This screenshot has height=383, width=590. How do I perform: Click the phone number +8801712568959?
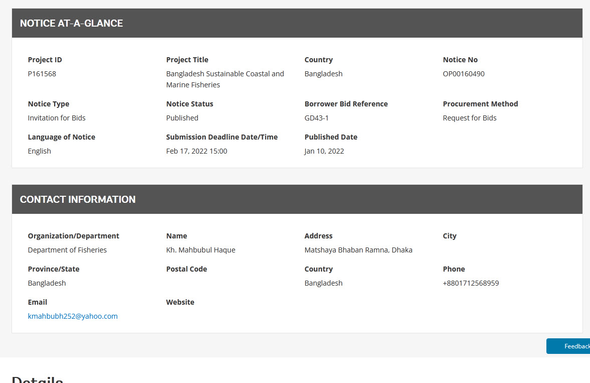[471, 283]
